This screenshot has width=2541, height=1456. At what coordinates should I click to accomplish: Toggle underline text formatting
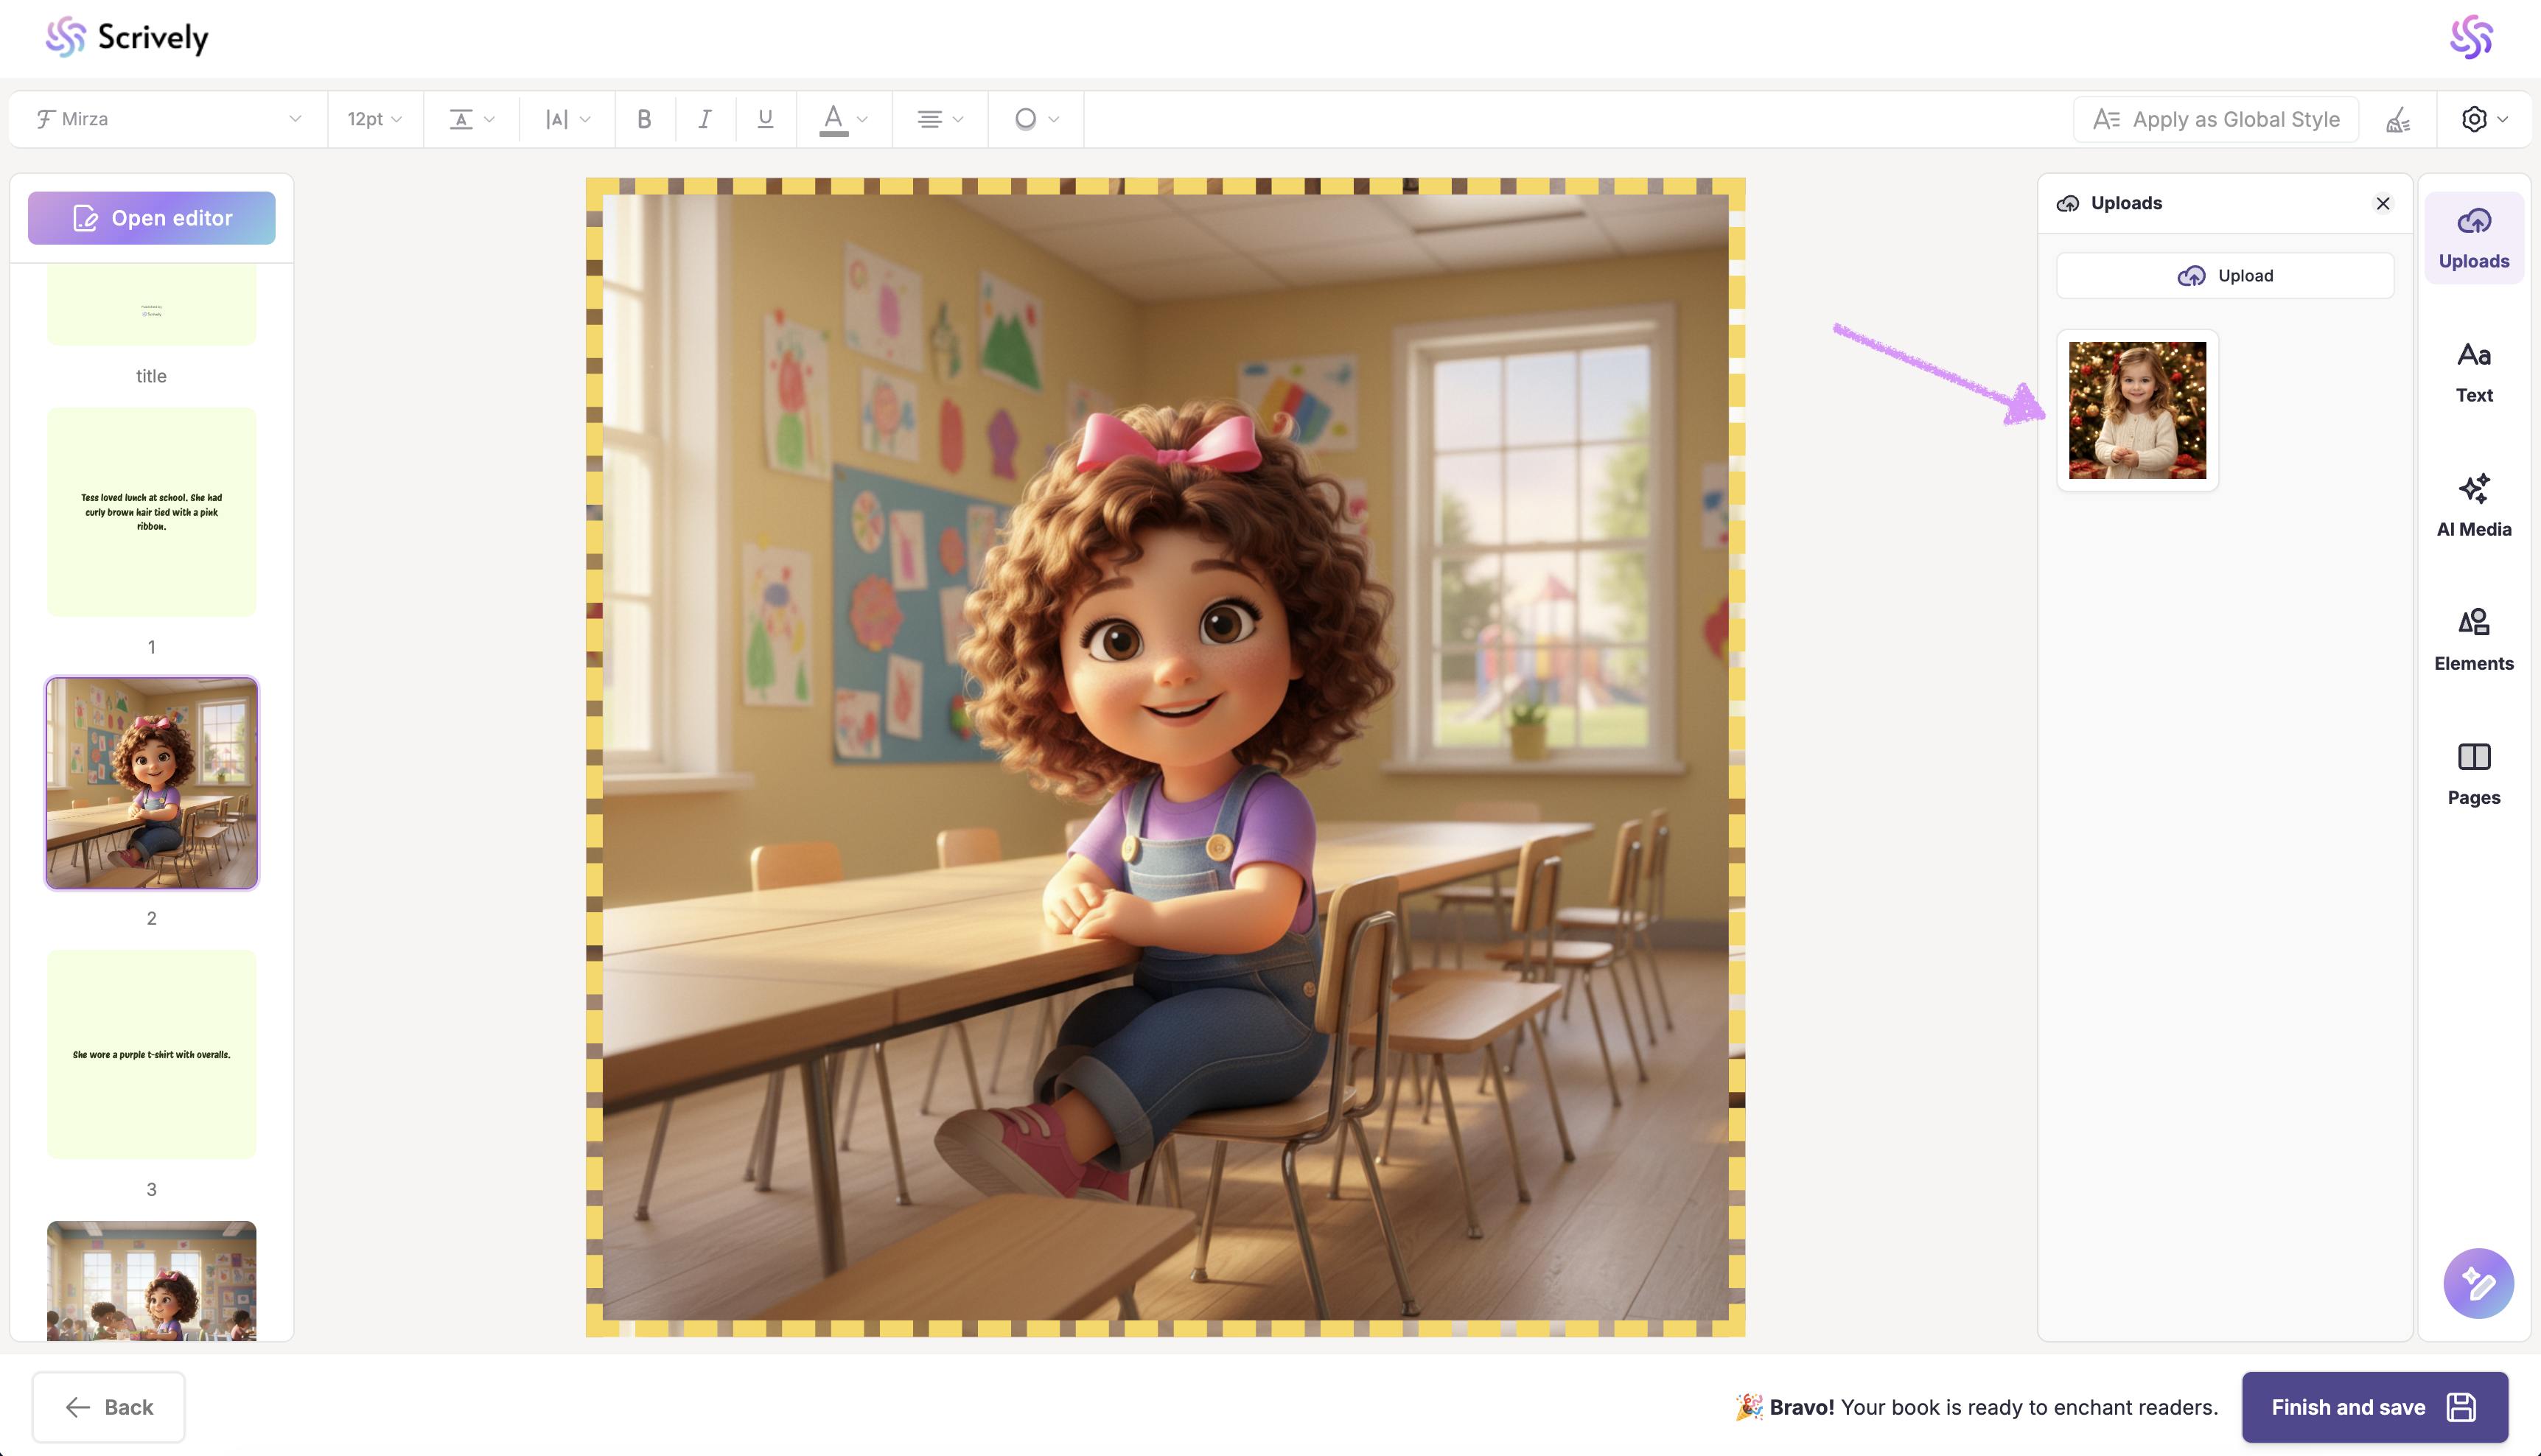(765, 119)
